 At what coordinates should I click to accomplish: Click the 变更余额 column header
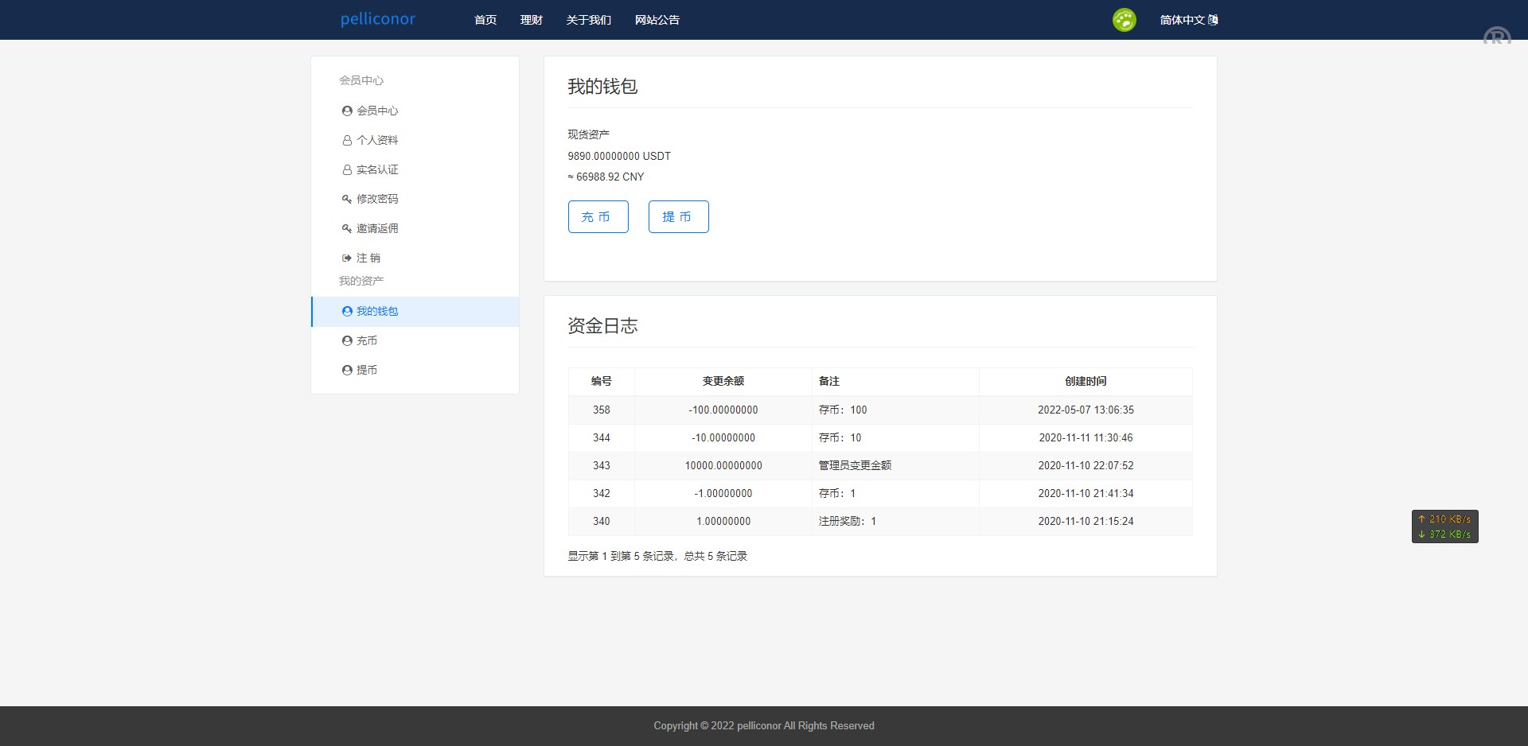(x=723, y=382)
